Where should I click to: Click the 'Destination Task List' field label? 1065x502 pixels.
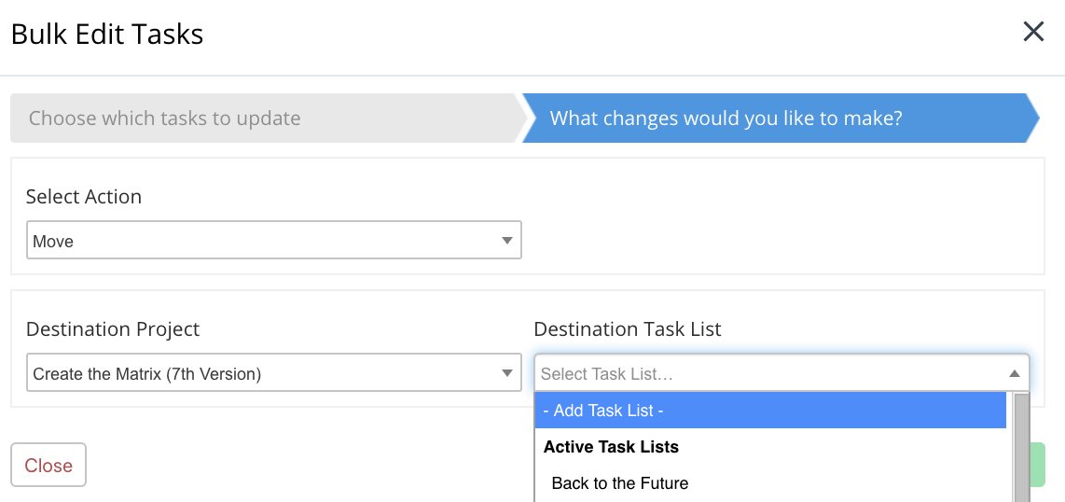point(628,329)
